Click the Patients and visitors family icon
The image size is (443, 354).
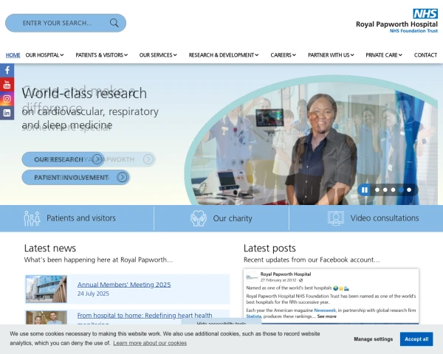pyautogui.click(x=32, y=218)
